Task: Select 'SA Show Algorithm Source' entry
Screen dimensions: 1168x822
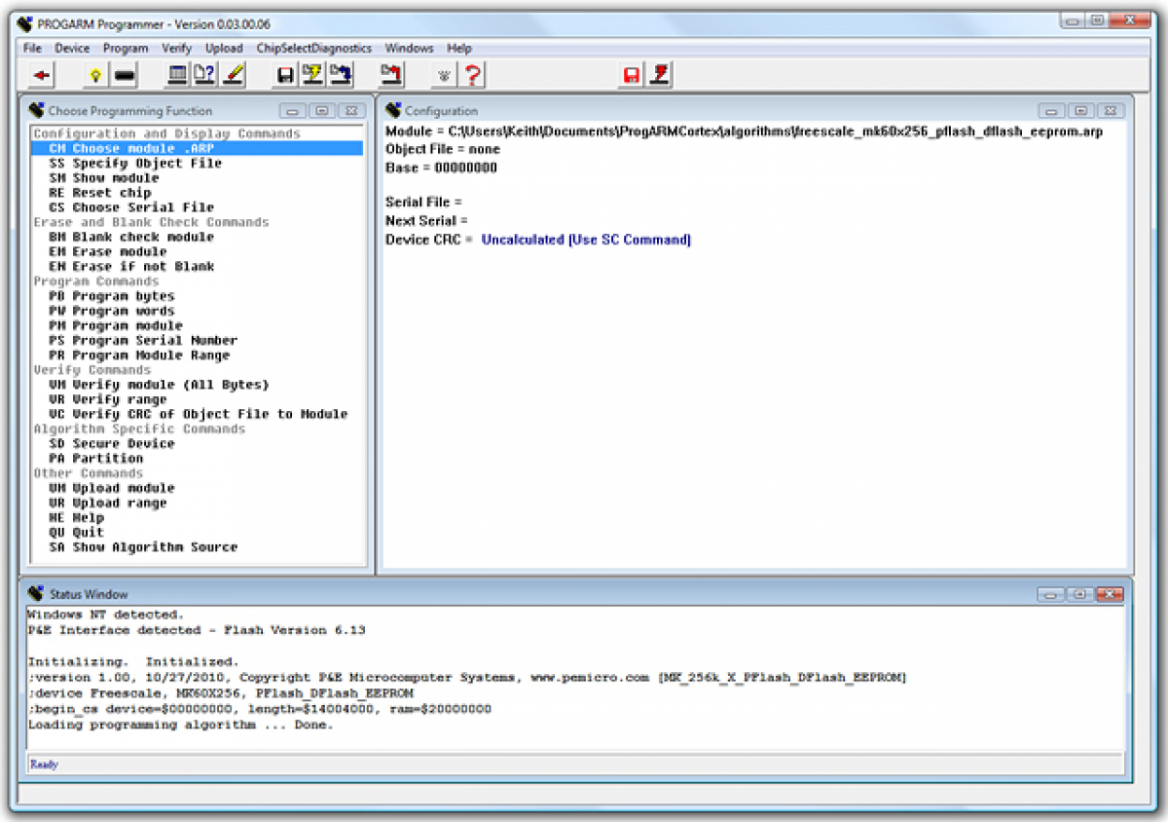Action: click(x=143, y=547)
